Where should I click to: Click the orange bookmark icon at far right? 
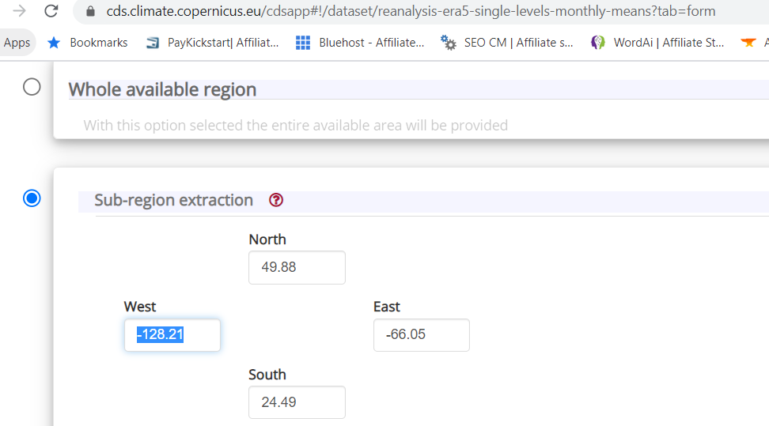pos(748,43)
